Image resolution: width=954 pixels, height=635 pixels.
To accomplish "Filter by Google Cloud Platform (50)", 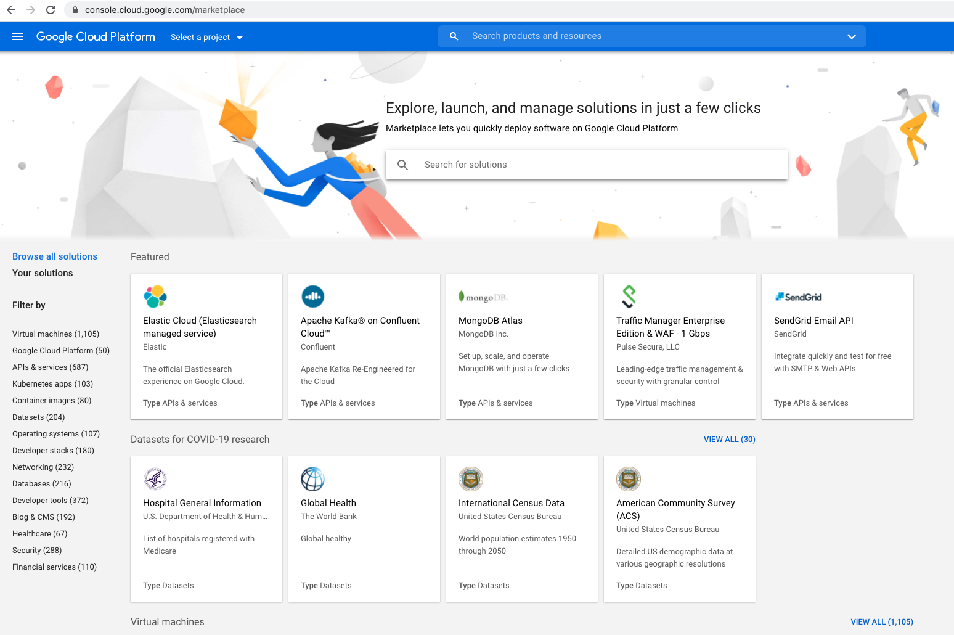I will pyautogui.click(x=61, y=350).
